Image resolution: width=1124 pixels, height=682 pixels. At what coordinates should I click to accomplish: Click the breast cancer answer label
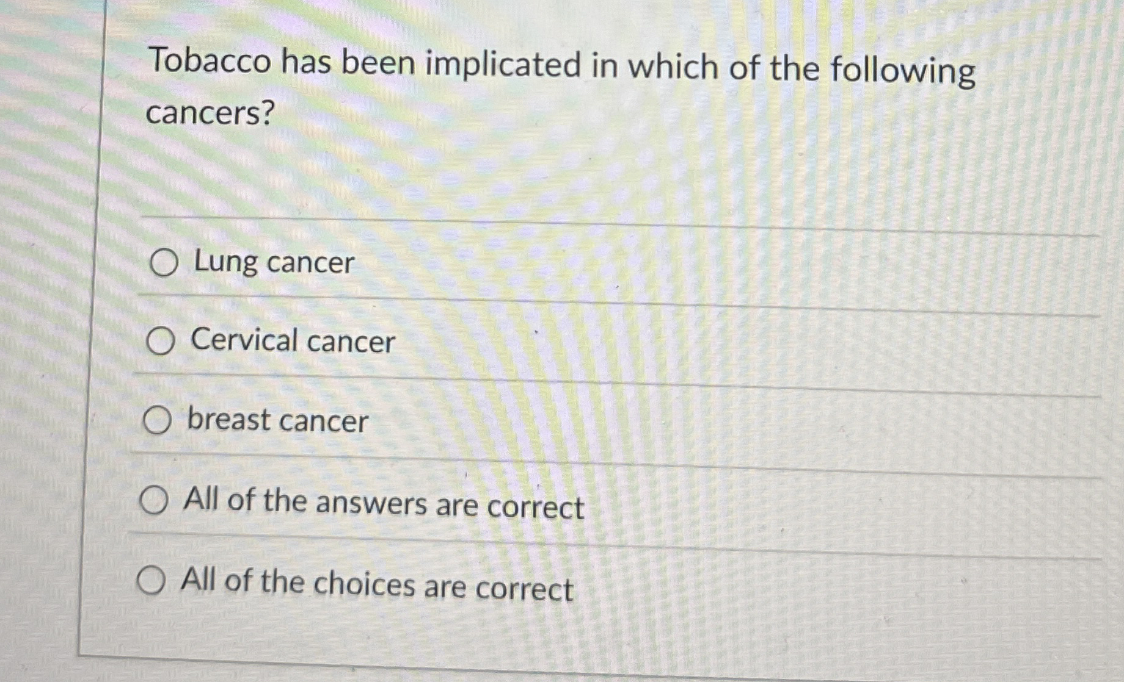276,421
